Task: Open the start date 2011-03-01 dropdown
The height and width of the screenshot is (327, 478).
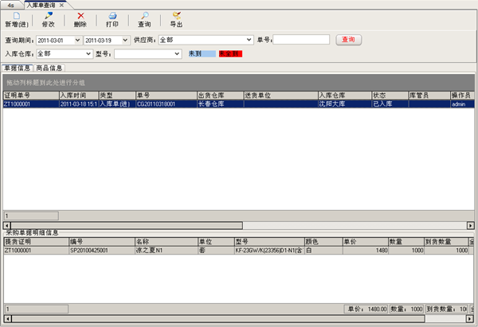Action: [x=76, y=40]
